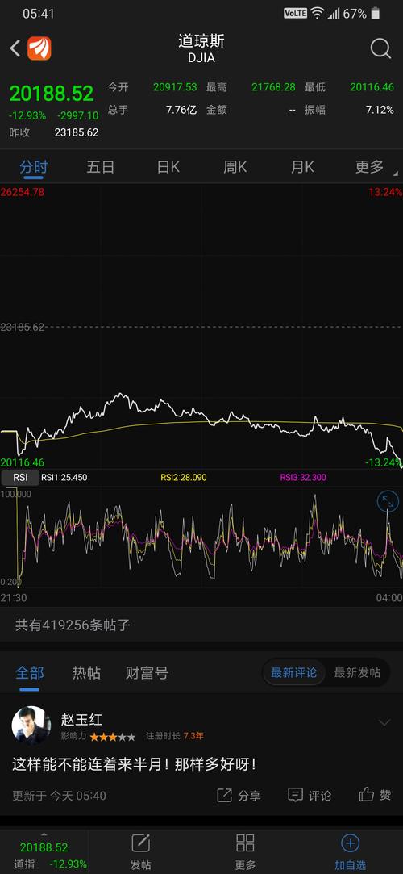Viewport: 403px width, 874px height.
Task: Open the 财富号 tab
Action: pyautogui.click(x=147, y=673)
